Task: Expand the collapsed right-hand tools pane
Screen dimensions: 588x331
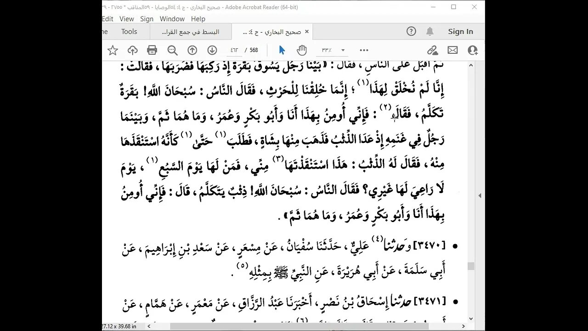Action: pyautogui.click(x=480, y=195)
